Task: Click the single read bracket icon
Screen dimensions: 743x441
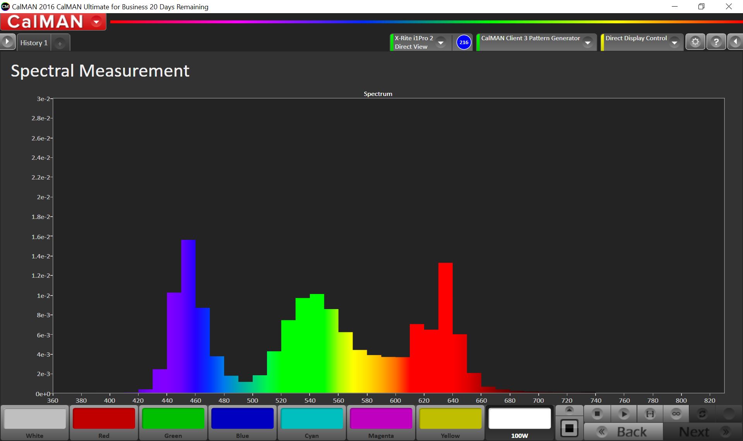Action: (x=650, y=414)
